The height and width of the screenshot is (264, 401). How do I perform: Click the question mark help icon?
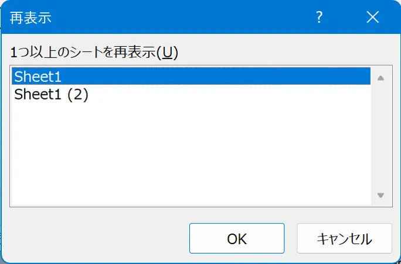click(320, 18)
